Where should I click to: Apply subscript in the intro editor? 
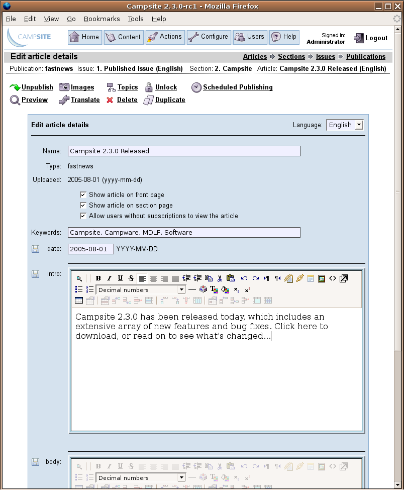(237, 289)
